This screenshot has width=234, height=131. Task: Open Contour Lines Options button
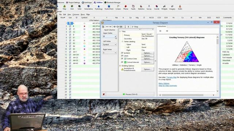[147, 59]
